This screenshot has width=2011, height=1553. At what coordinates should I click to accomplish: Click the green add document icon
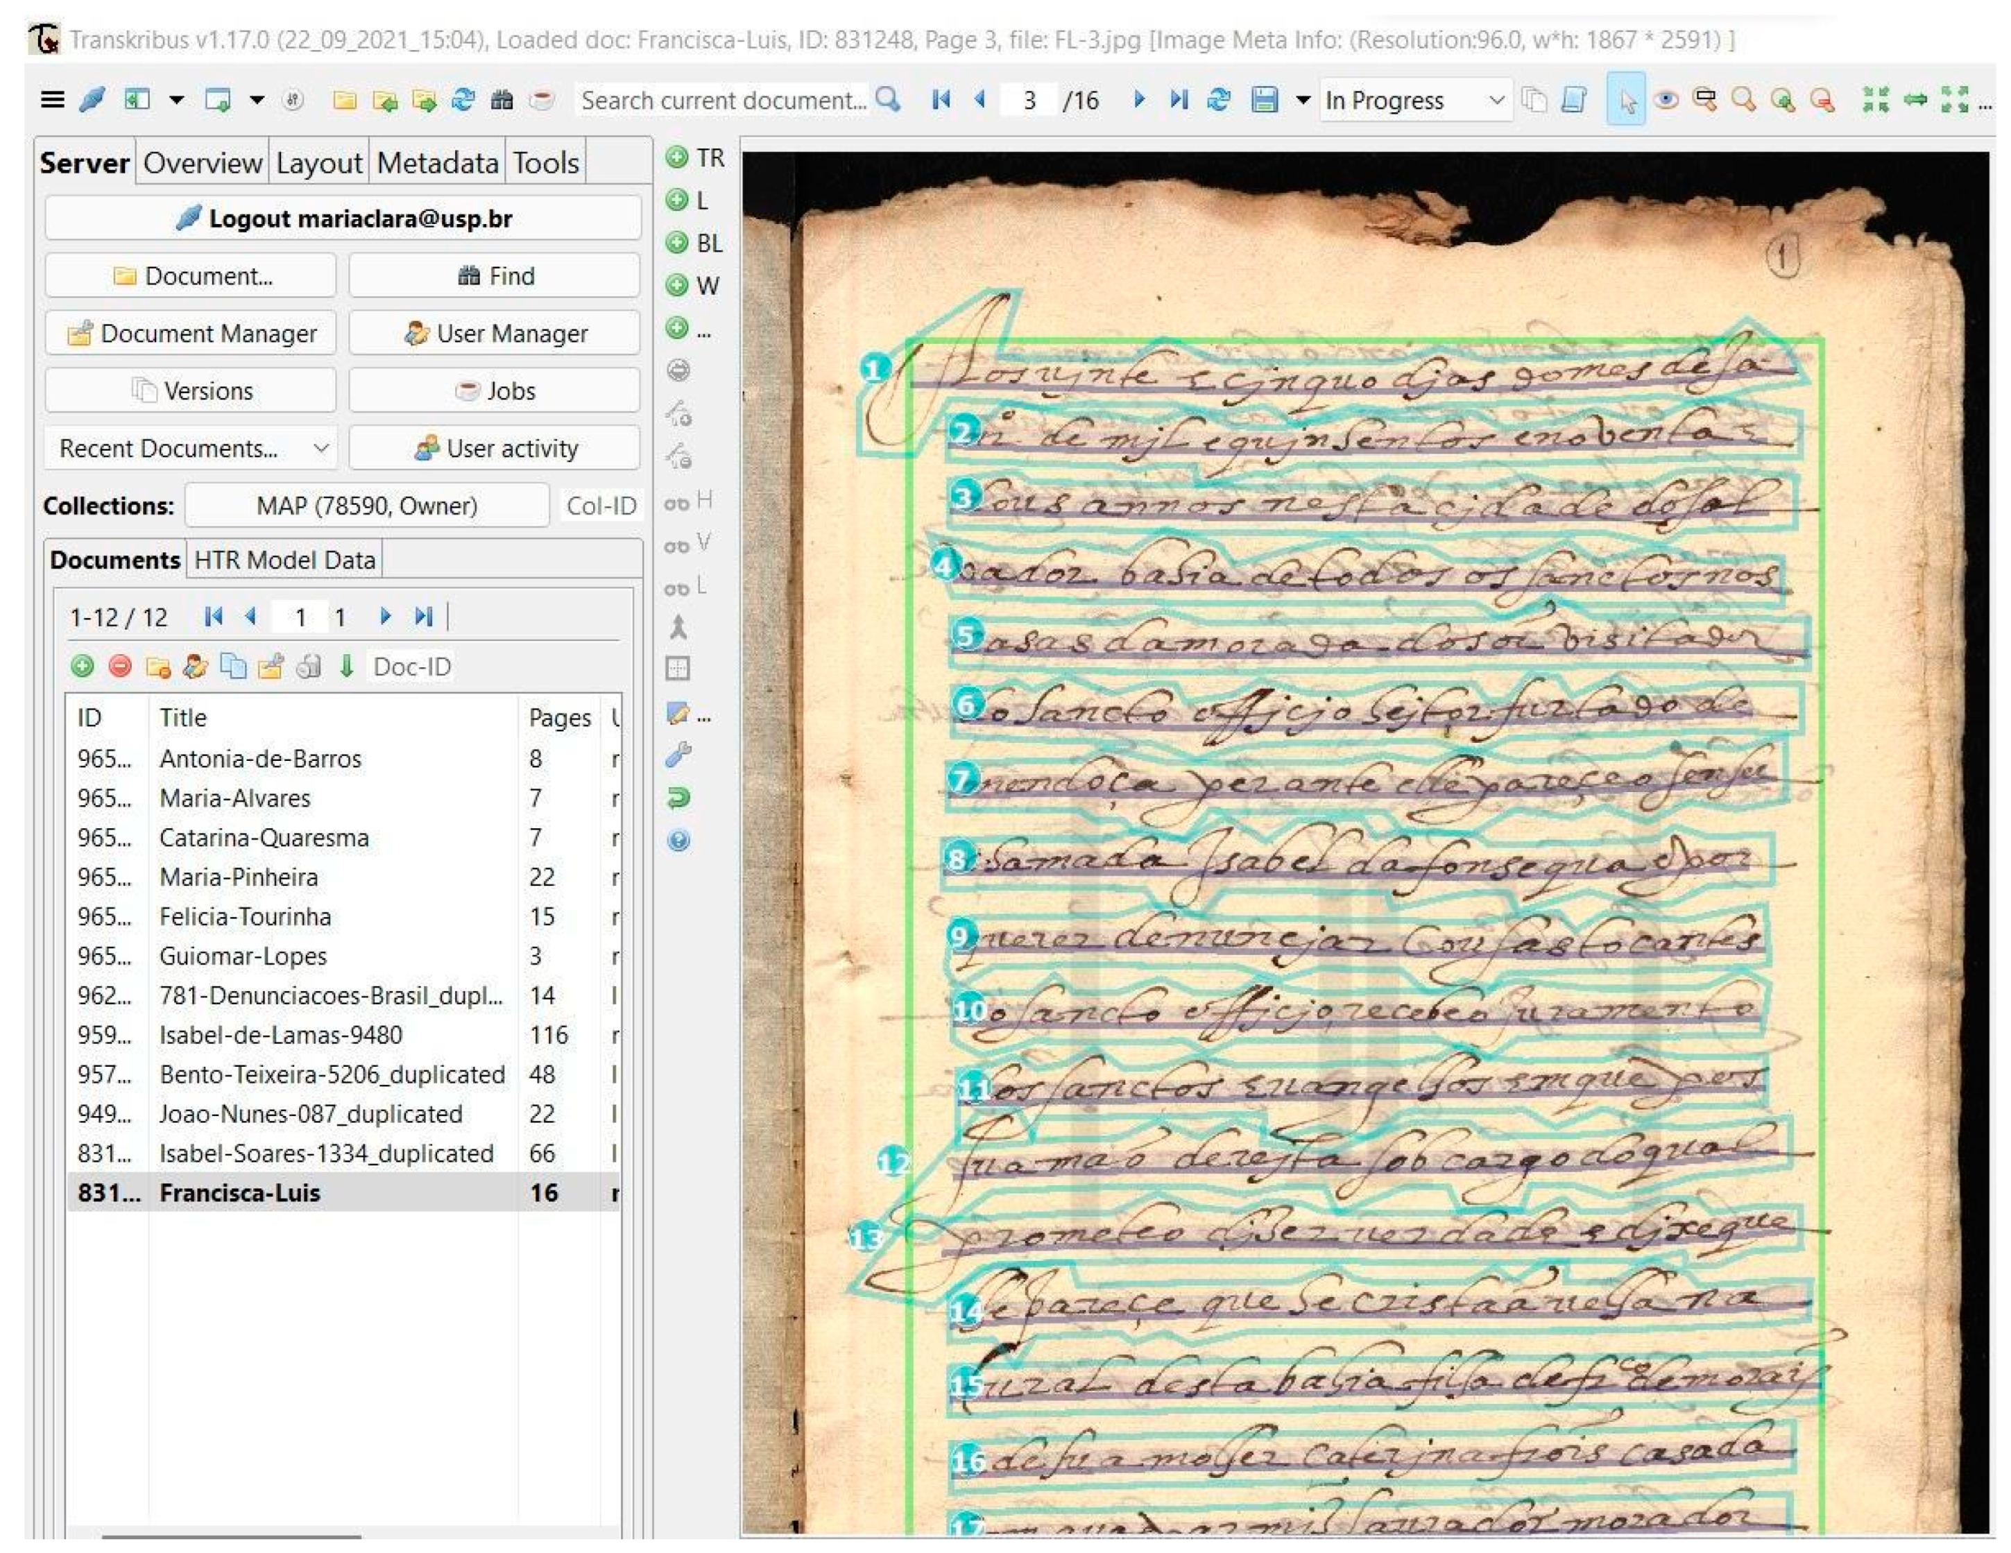(x=82, y=667)
